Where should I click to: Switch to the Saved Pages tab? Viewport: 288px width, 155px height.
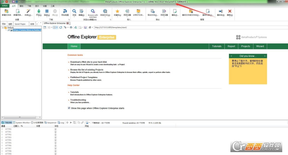click(20, 24)
